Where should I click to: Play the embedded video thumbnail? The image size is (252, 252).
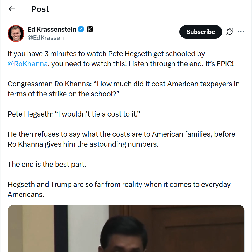(126, 228)
